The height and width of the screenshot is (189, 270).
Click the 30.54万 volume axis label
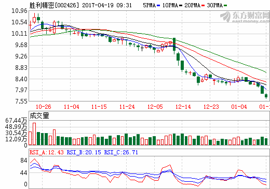[16, 133]
